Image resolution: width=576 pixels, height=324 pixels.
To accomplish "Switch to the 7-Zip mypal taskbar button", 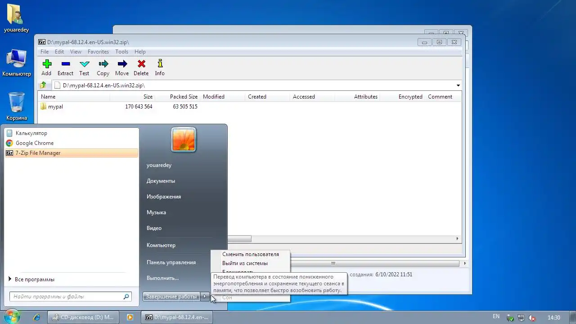I will coord(176,317).
